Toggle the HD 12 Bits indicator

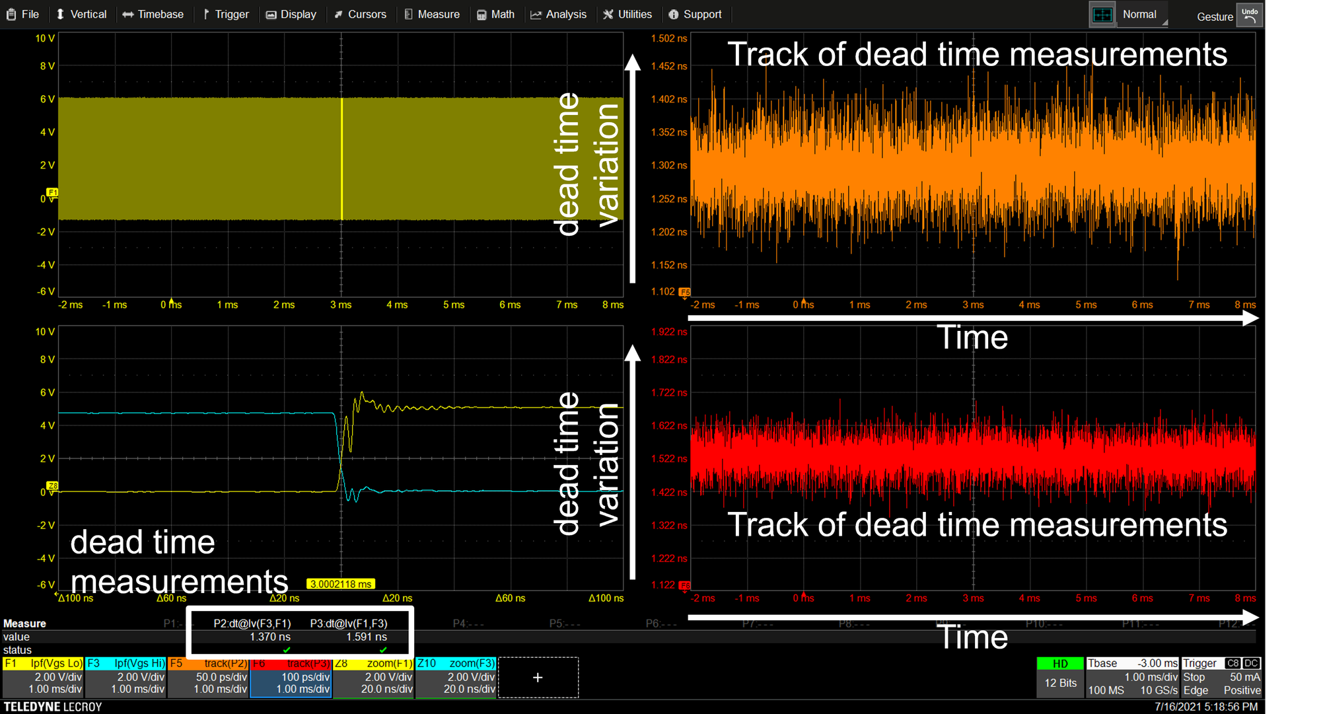pyautogui.click(x=1060, y=677)
